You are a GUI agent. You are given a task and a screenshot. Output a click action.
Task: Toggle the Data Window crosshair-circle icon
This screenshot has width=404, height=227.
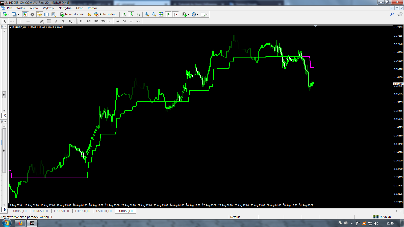[x=32, y=14]
